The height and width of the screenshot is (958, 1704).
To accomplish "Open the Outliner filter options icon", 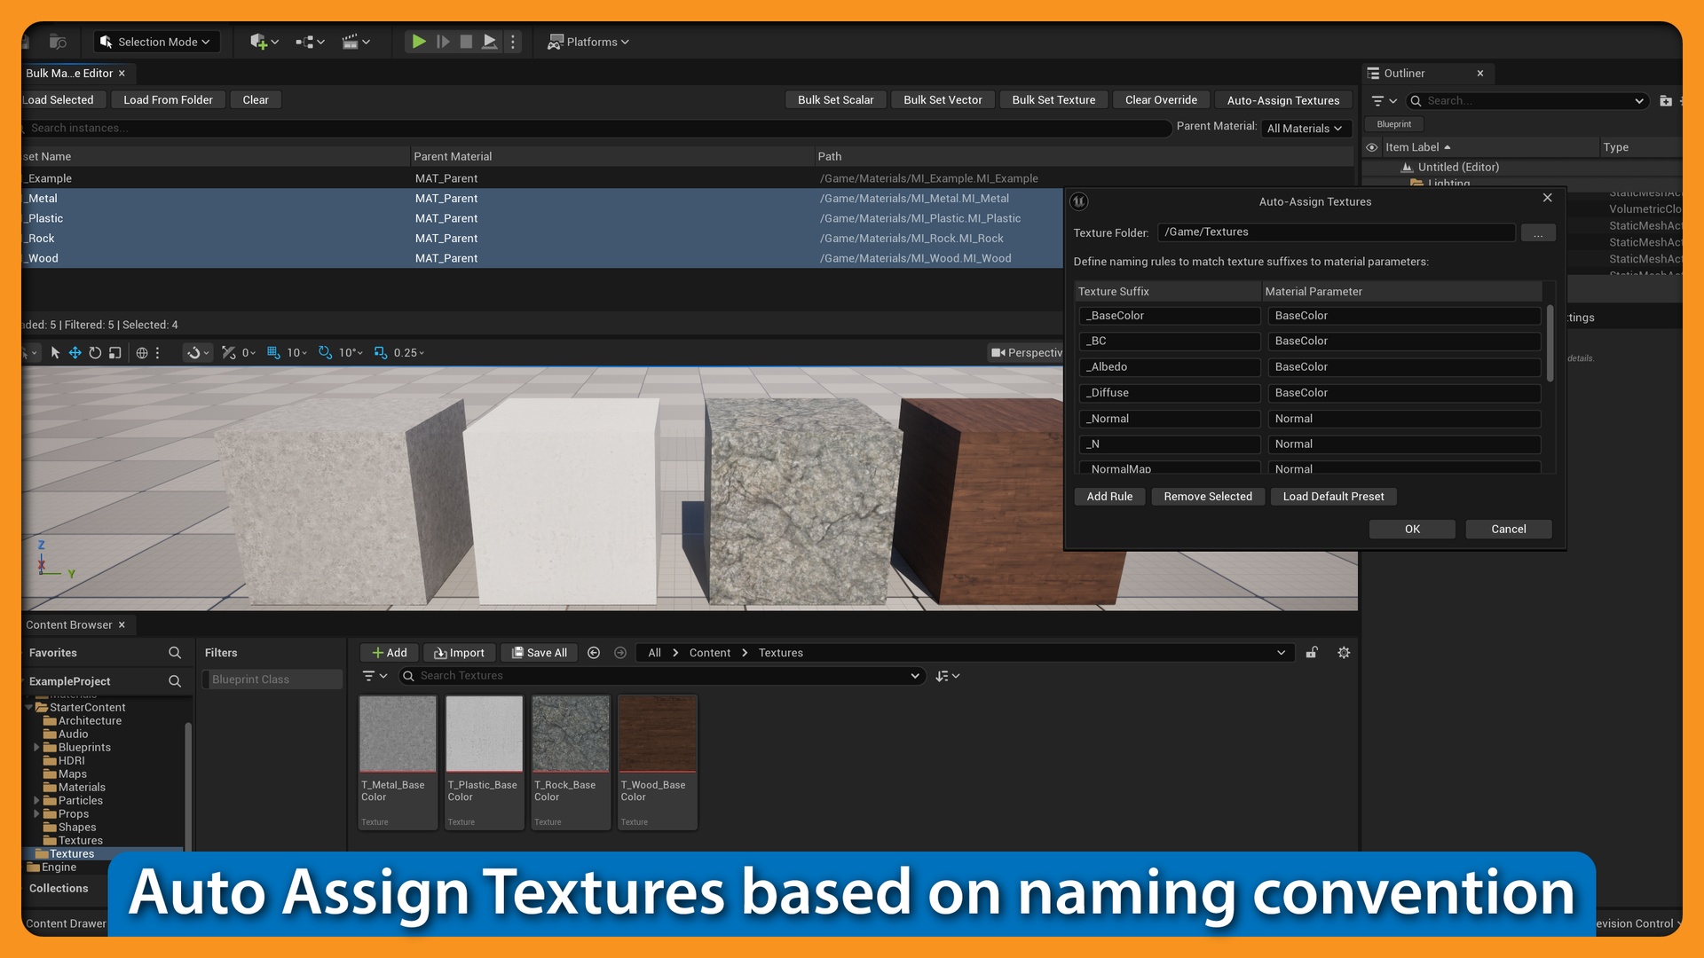I will (1384, 101).
